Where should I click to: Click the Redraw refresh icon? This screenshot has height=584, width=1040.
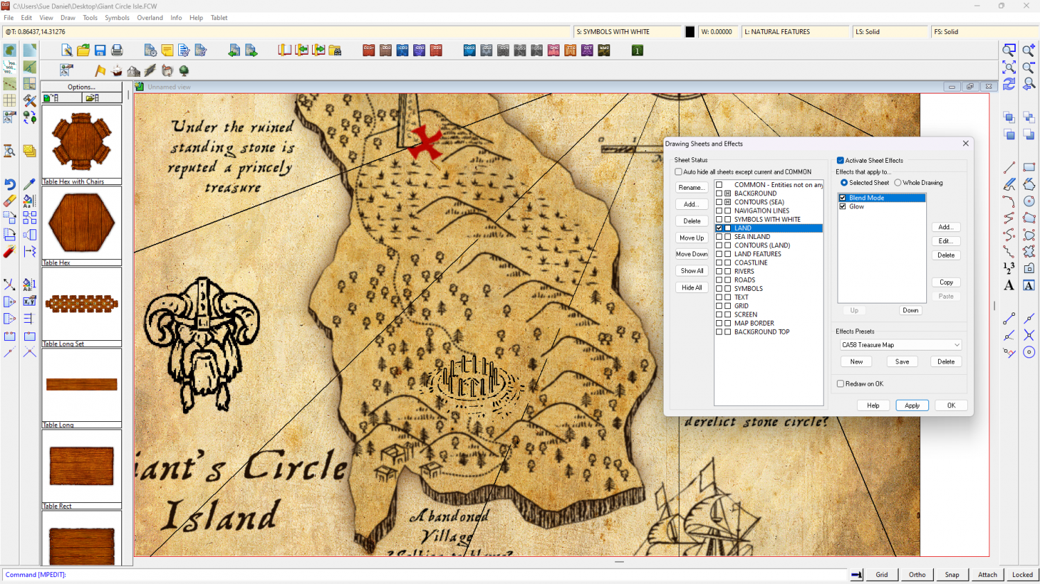point(1009,84)
